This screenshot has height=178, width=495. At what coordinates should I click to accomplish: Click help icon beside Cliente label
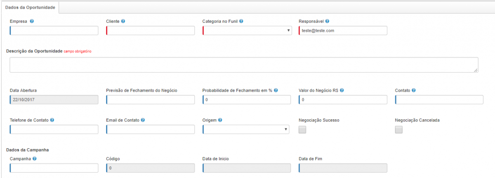[123, 21]
